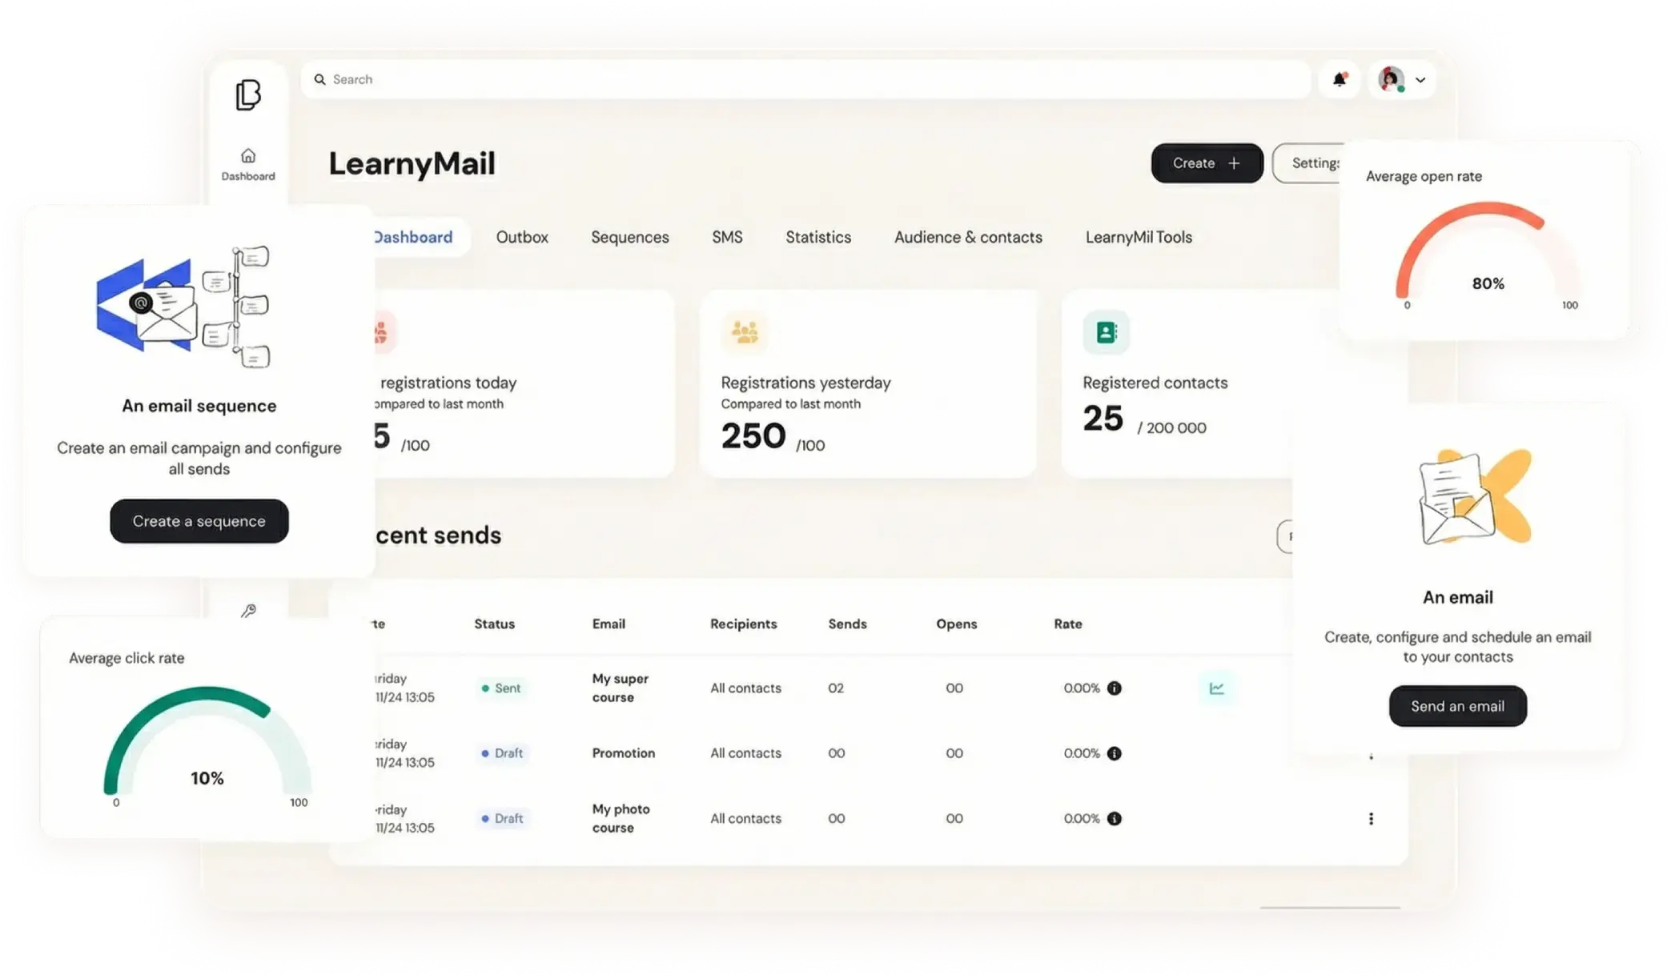This screenshot has height=979, width=1671.
Task: Expand the user profile dropdown chevron
Action: (x=1421, y=79)
